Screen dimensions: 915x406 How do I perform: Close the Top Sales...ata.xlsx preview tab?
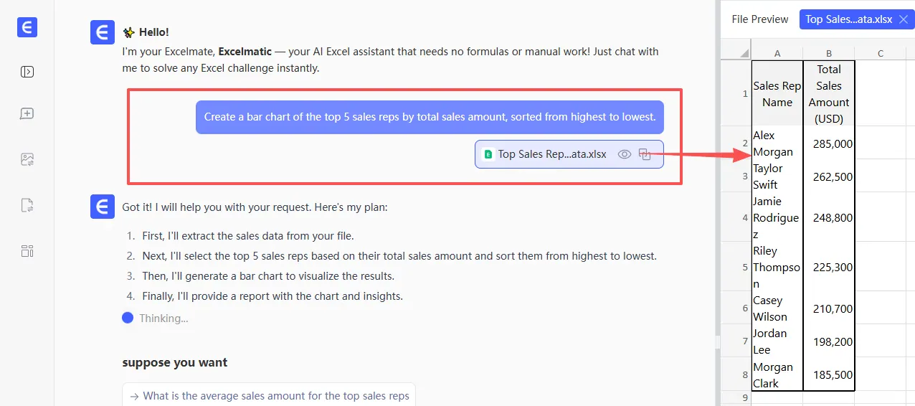pyautogui.click(x=903, y=19)
